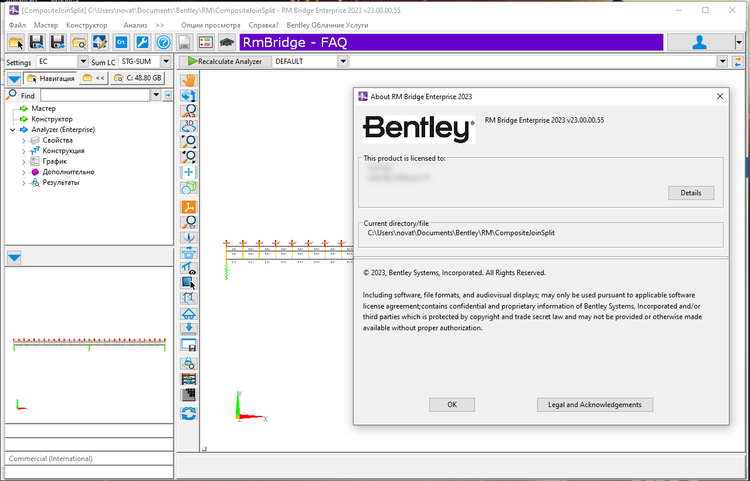Open the Конструктор menu
Image resolution: width=750 pixels, height=481 pixels.
point(87,25)
